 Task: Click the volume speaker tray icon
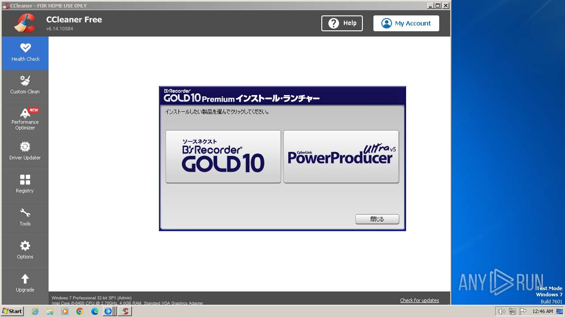click(x=501, y=311)
